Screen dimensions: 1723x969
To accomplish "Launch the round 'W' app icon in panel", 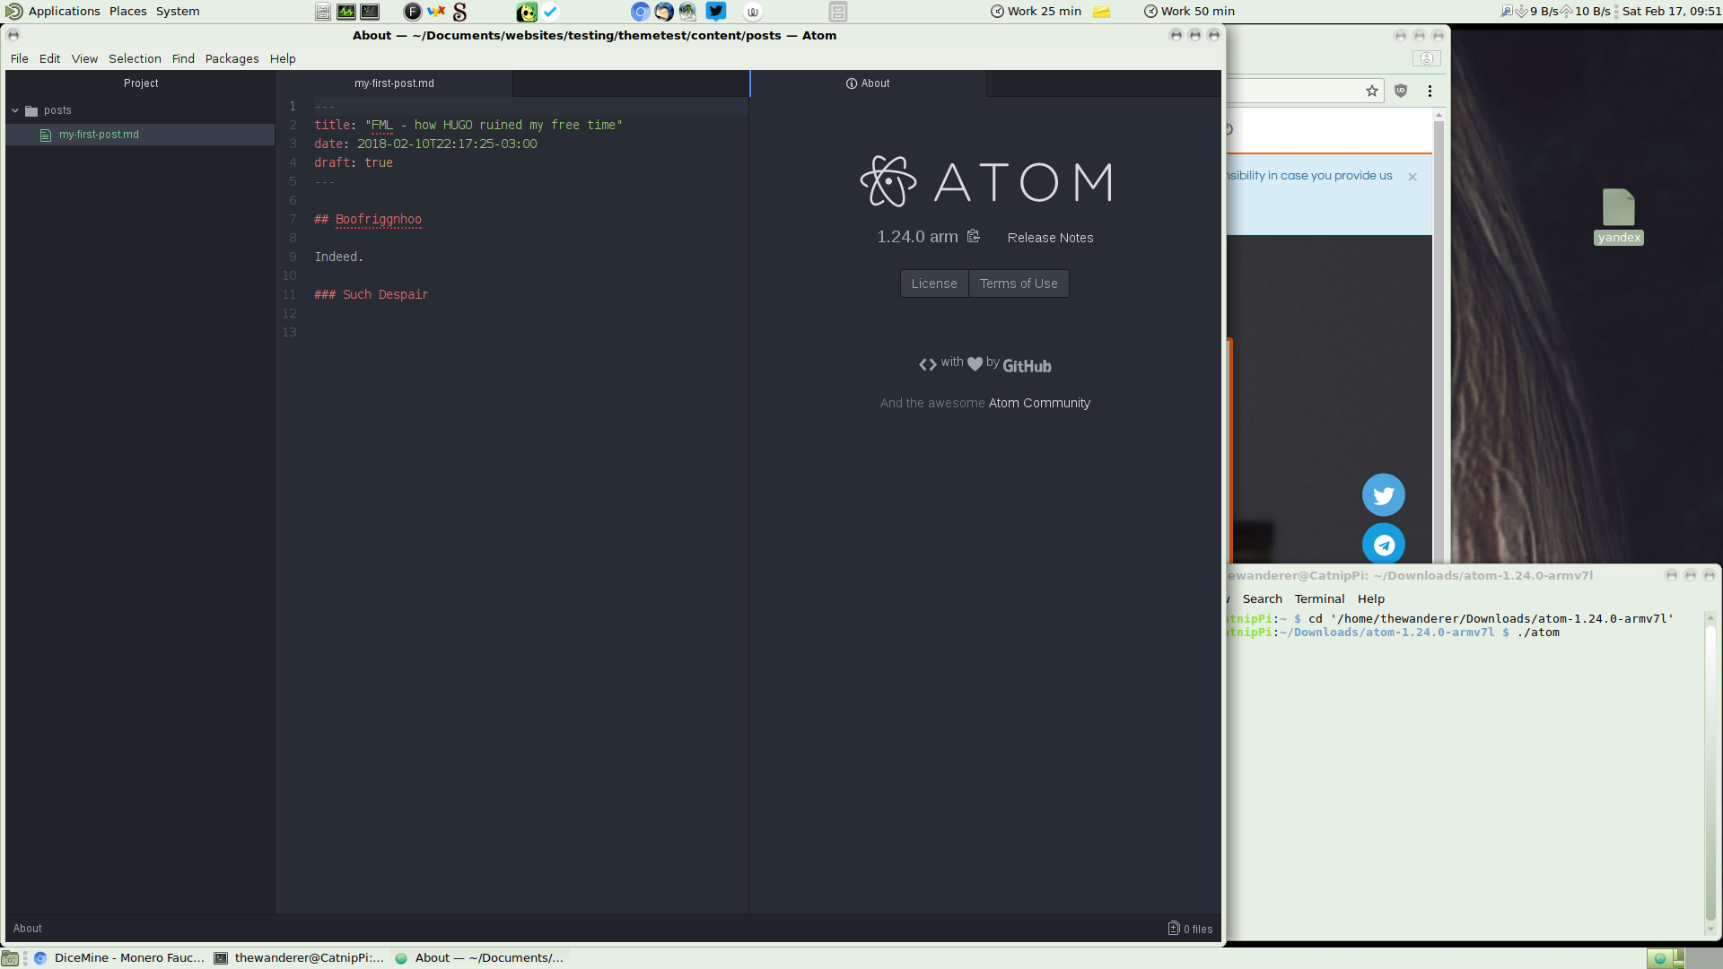I will [x=753, y=12].
